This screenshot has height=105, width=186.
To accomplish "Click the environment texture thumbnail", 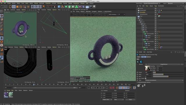I will pyautogui.click(x=147, y=68).
